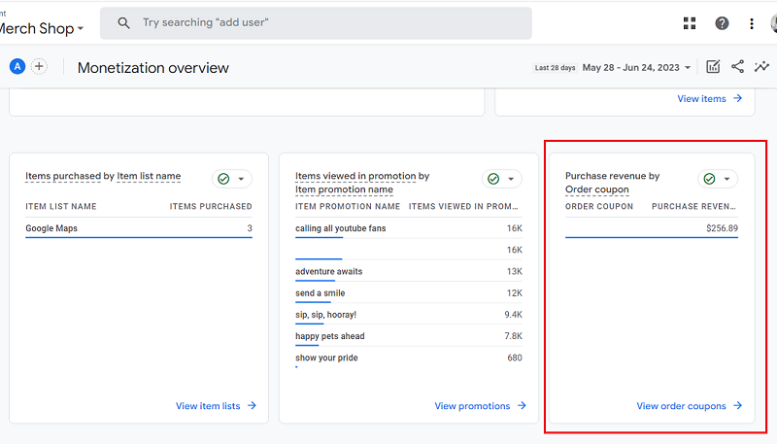This screenshot has height=444, width=777.
Task: Click the PURCHASE REVEN… column header
Action: [693, 206]
